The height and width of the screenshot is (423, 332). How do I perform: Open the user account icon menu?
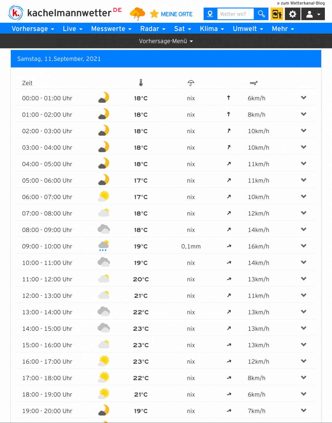pyautogui.click(x=313, y=14)
